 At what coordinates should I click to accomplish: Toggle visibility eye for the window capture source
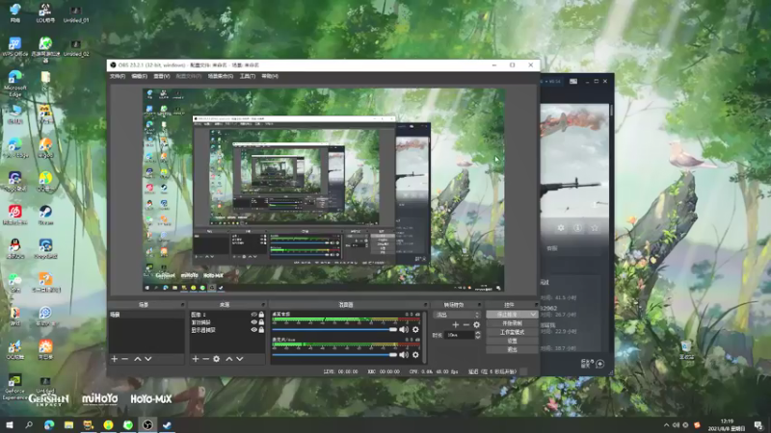tap(253, 322)
